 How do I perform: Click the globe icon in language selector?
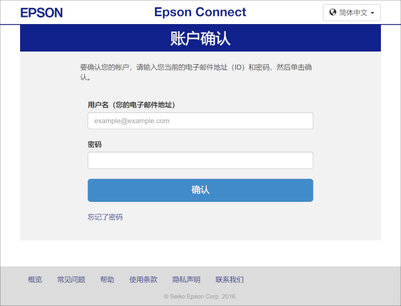pos(333,12)
